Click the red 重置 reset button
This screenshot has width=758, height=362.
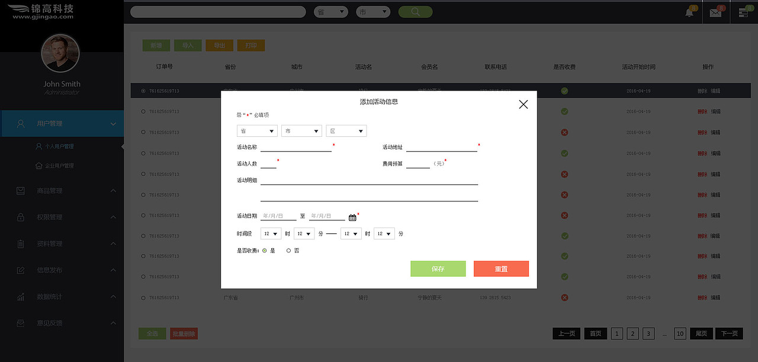point(501,268)
